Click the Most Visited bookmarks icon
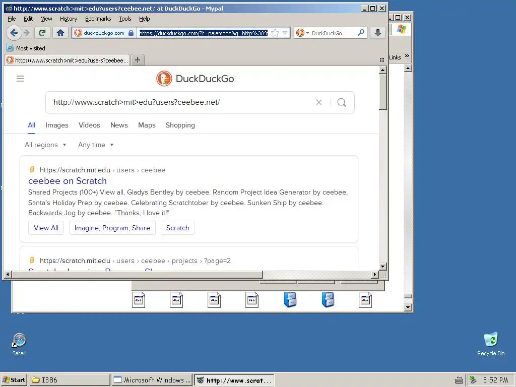The width and height of the screenshot is (516, 387). pyautogui.click(x=10, y=48)
